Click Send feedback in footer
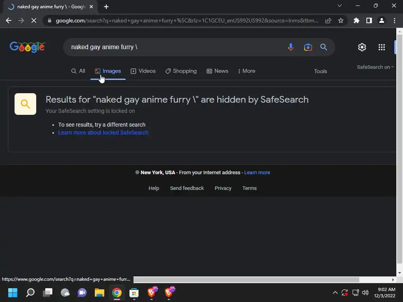403x302 pixels. tap(187, 188)
